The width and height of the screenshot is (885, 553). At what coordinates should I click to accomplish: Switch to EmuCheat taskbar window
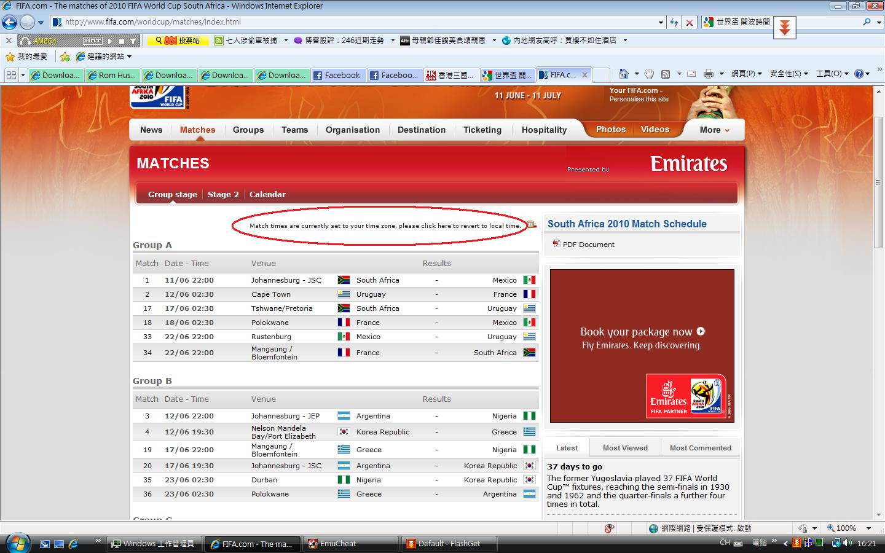tap(351, 544)
